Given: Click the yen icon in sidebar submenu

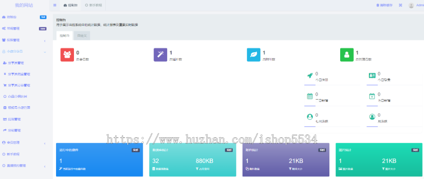Looking at the screenshot, I should point(5,74).
